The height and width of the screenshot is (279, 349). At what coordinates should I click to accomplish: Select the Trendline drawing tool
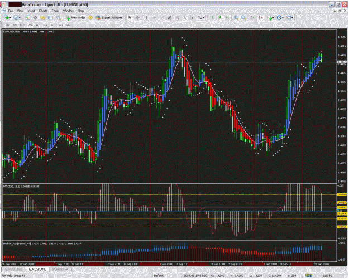(x=162, y=18)
